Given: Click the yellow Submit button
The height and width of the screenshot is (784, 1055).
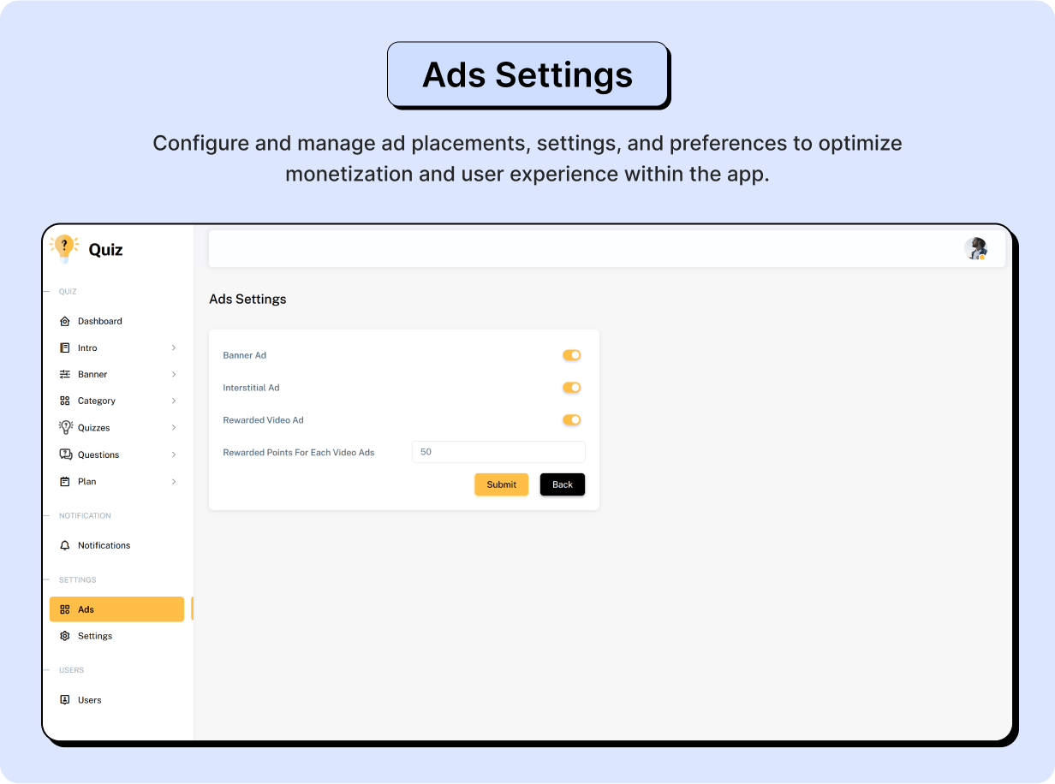Looking at the screenshot, I should pyautogui.click(x=502, y=484).
